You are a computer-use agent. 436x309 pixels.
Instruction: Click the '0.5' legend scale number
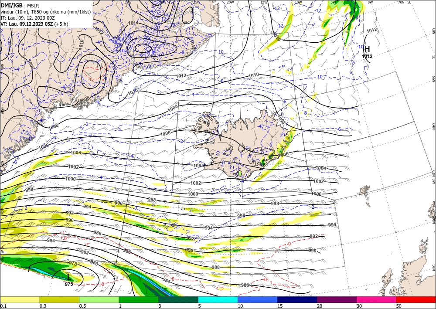82,306
